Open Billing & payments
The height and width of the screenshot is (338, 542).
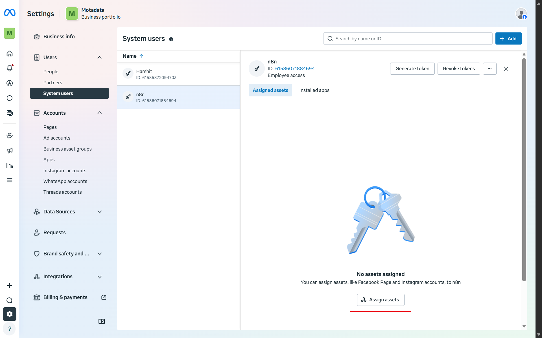click(x=65, y=297)
